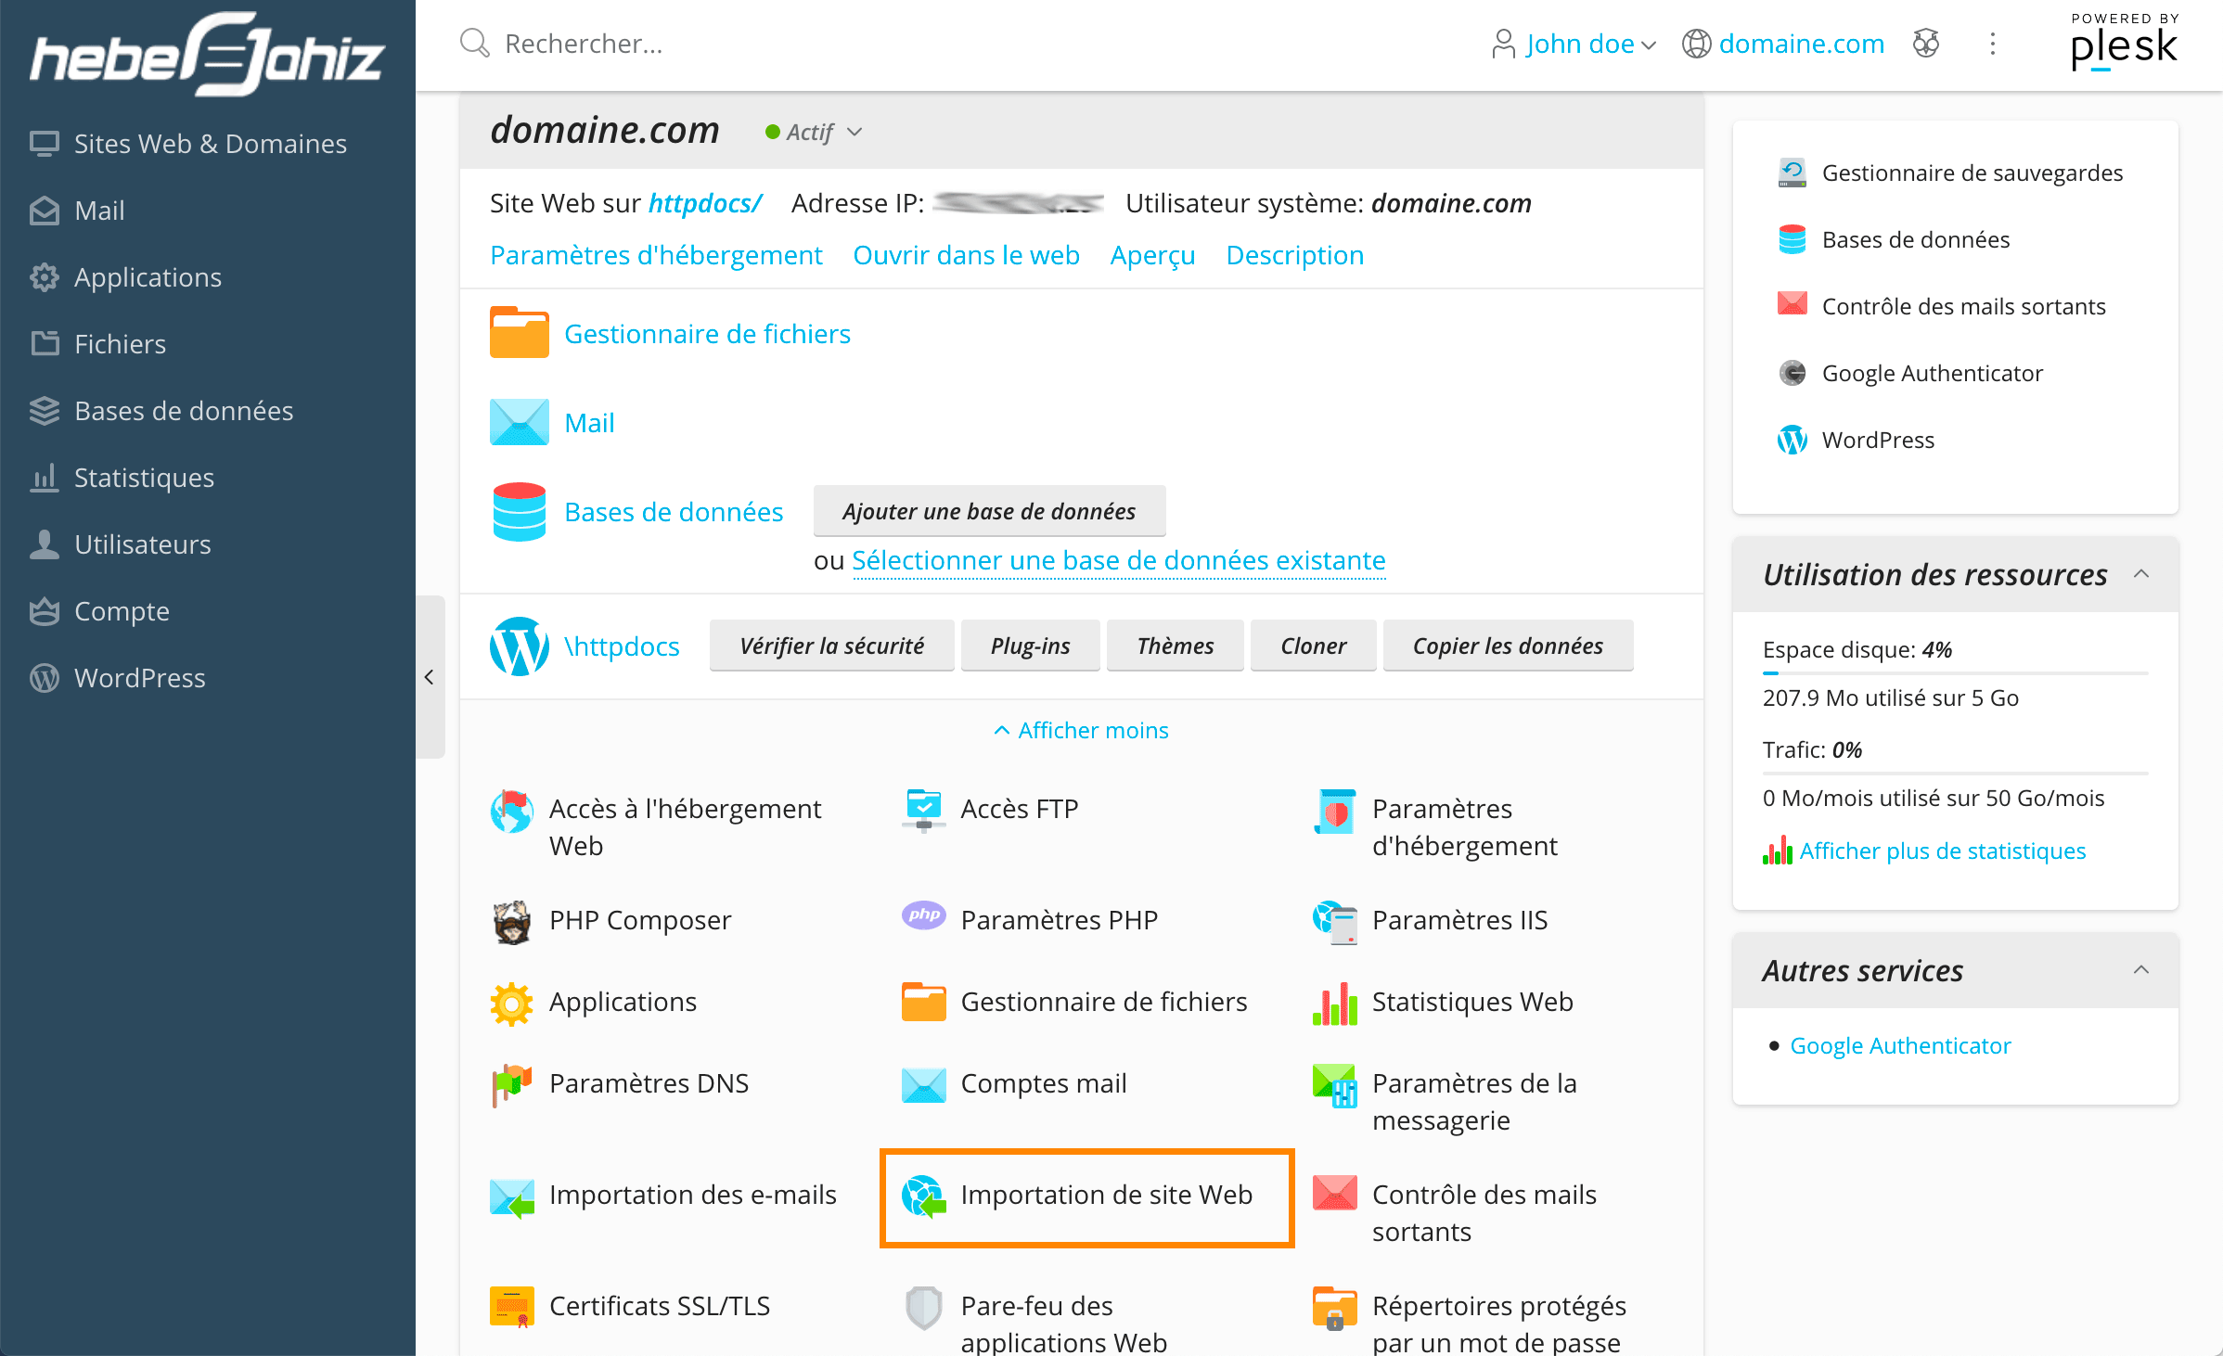Open Paramètres d'hébergement link
The height and width of the screenshot is (1356, 2223).
coord(656,255)
